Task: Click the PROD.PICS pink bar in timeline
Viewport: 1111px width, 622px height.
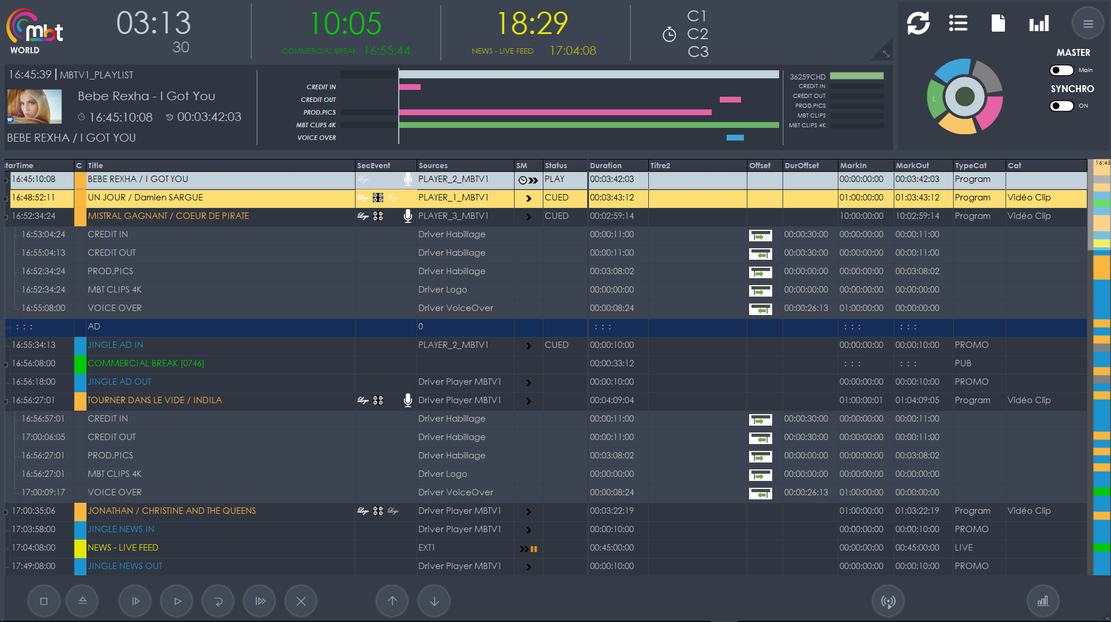Action: click(x=555, y=112)
